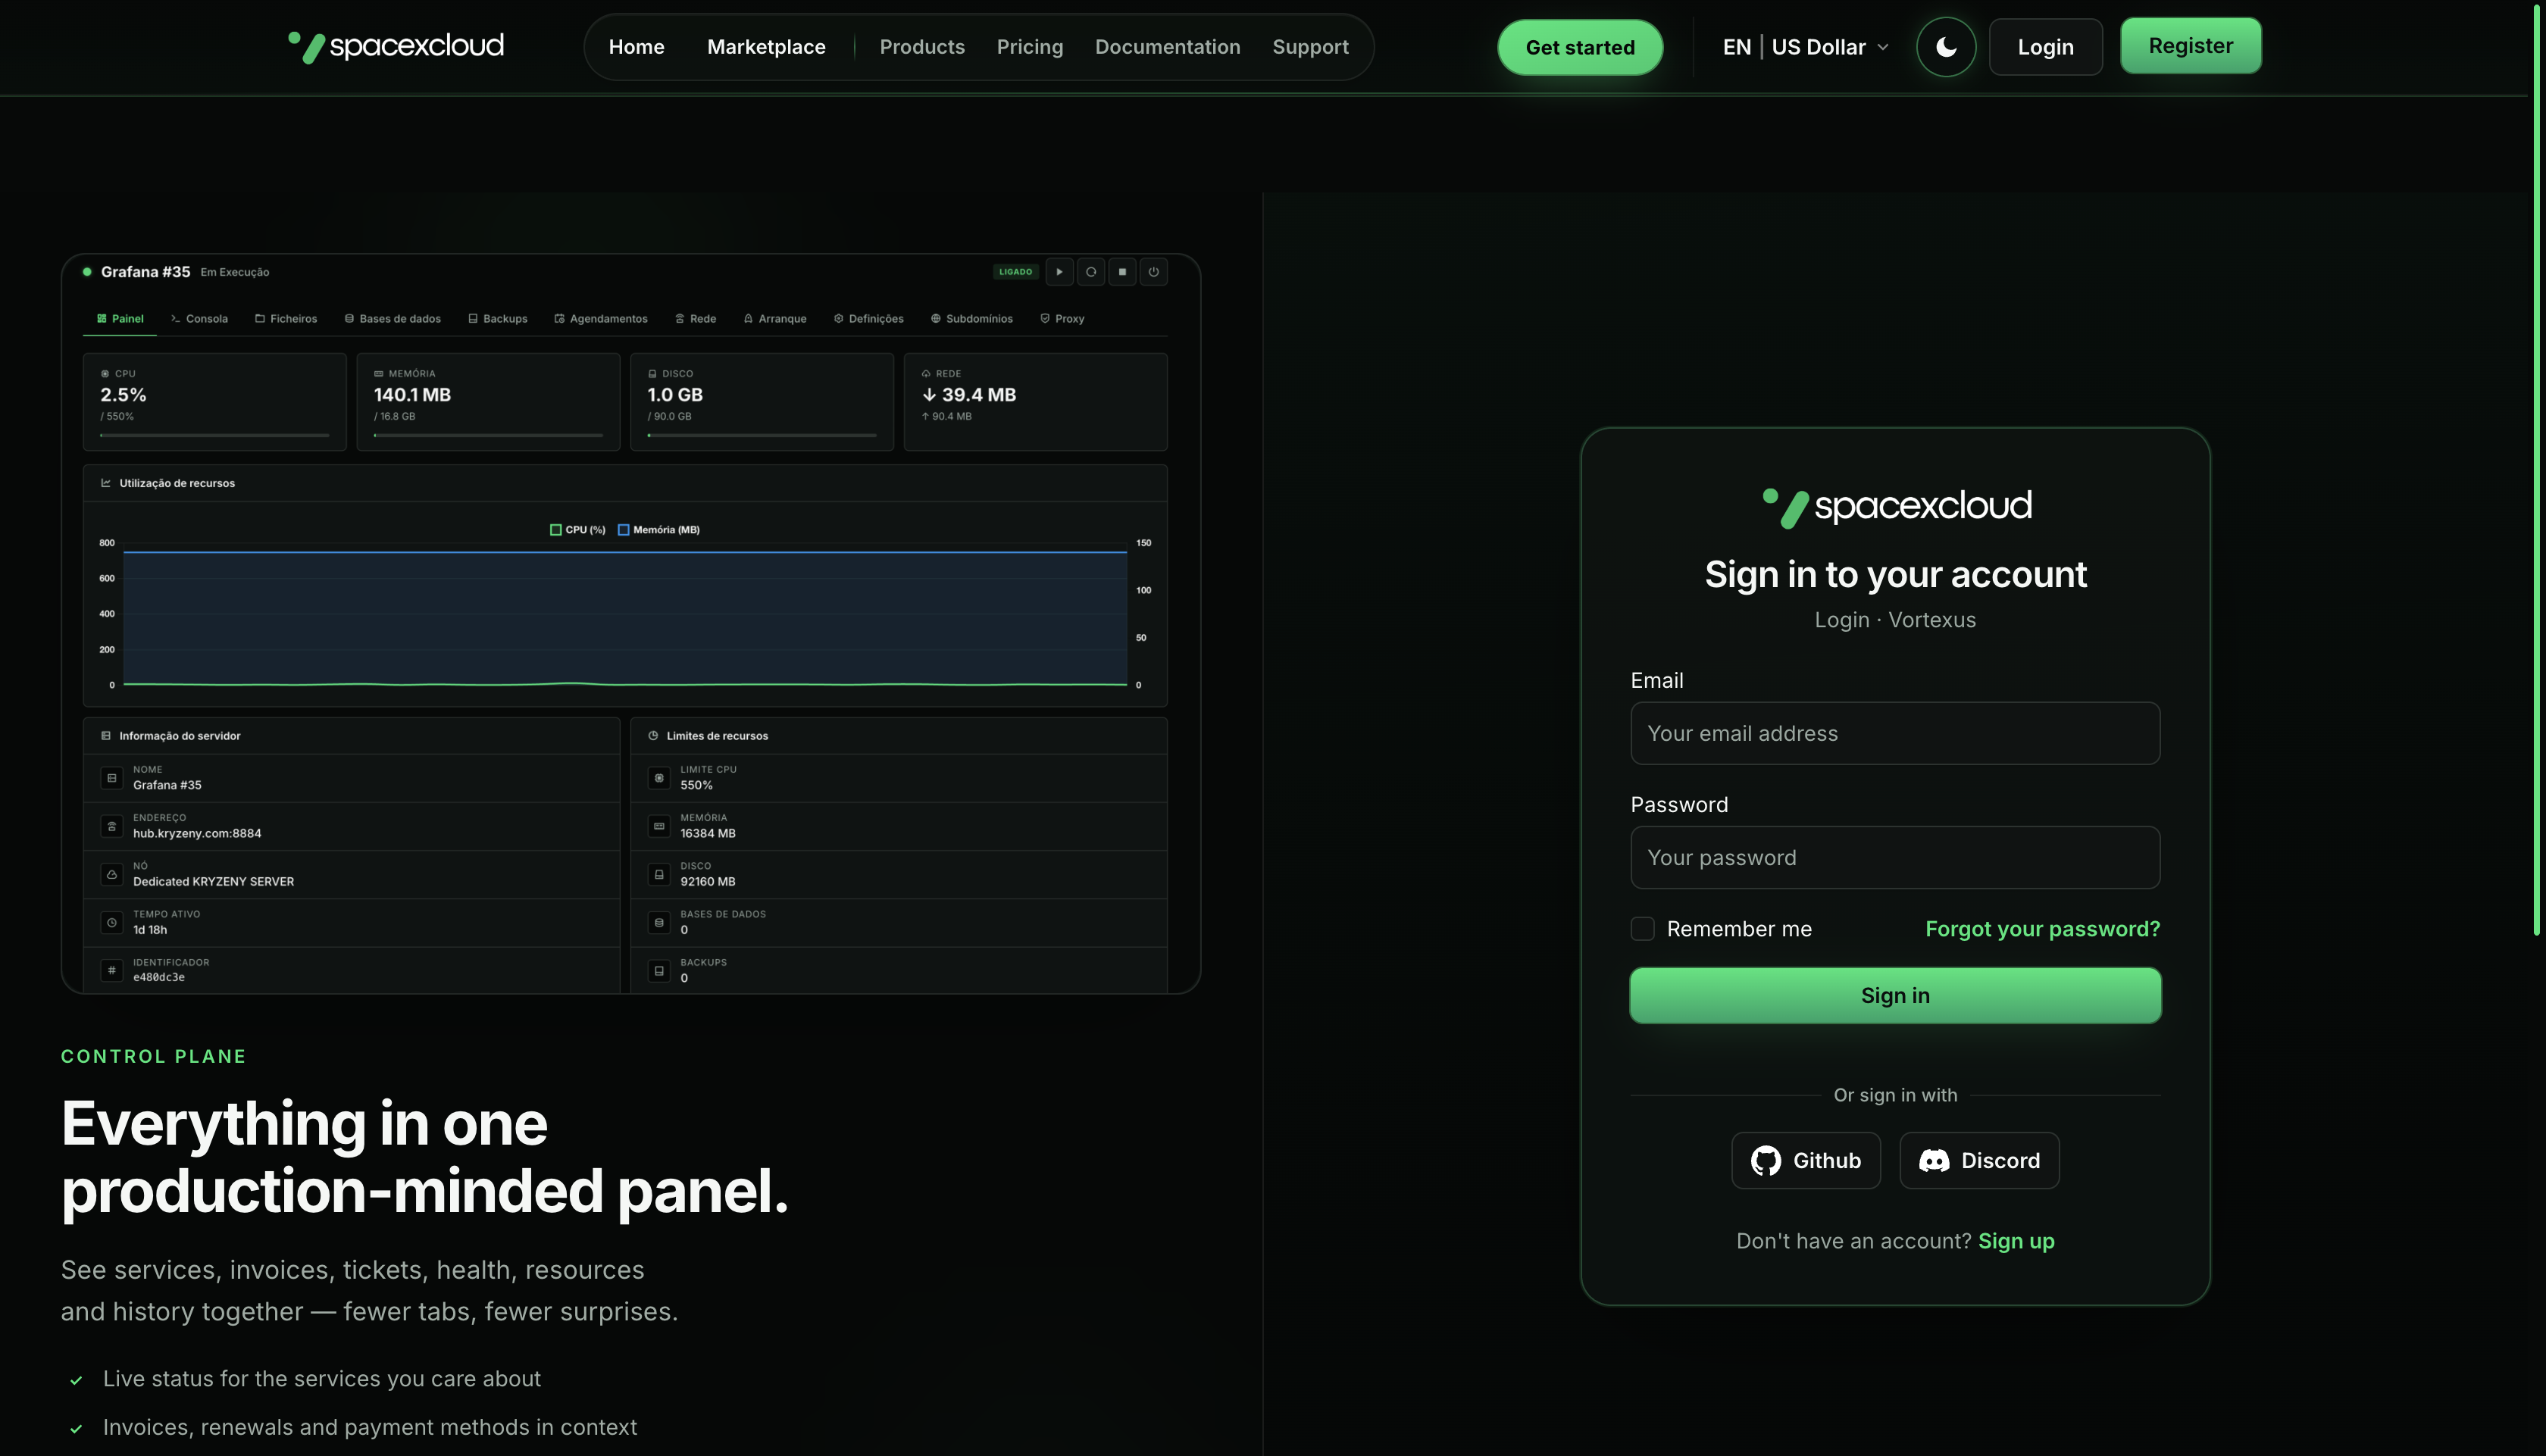Click the 16384 MB memory limit text

tap(708, 833)
